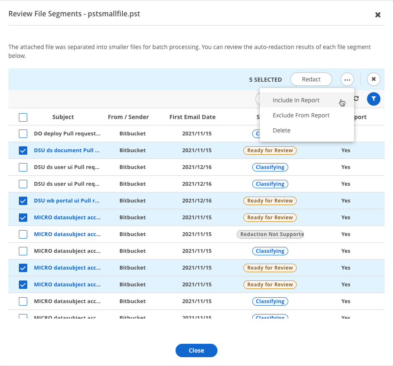
Task: Open the three-dots more actions button
Action: (x=347, y=80)
